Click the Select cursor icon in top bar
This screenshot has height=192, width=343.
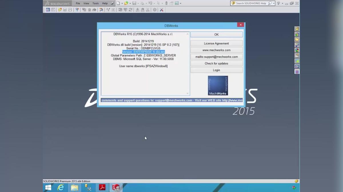click(x=158, y=3)
